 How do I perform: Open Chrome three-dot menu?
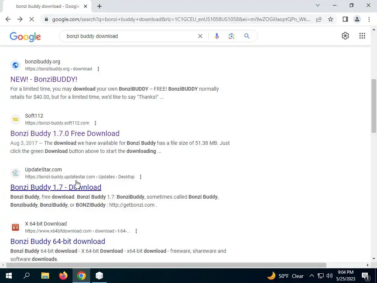(x=369, y=19)
